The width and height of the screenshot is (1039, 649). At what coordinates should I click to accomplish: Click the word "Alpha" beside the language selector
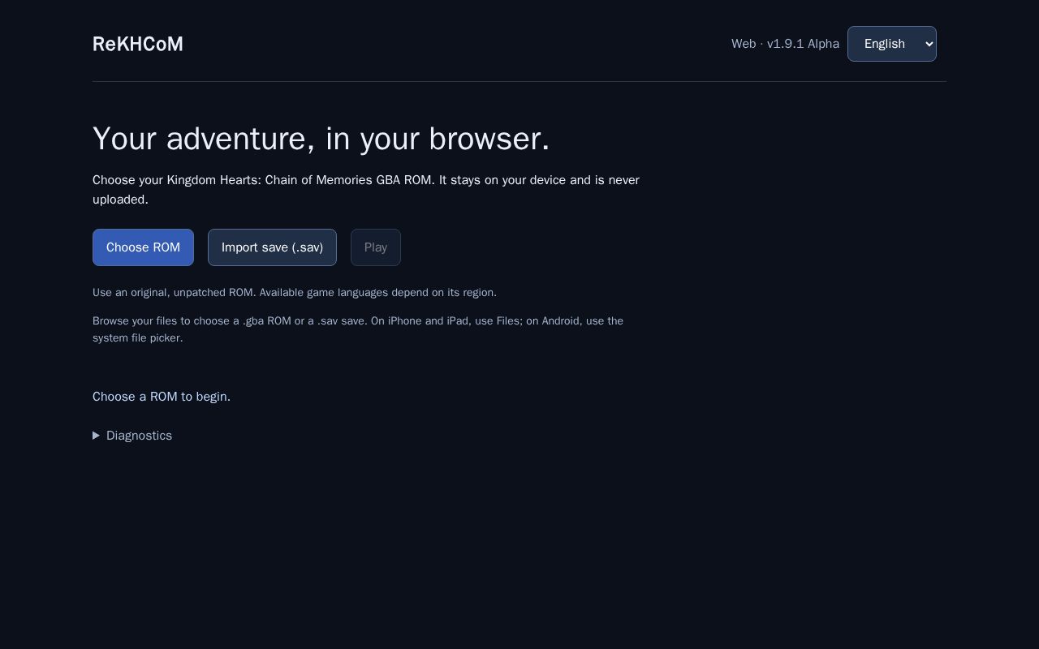tap(823, 44)
